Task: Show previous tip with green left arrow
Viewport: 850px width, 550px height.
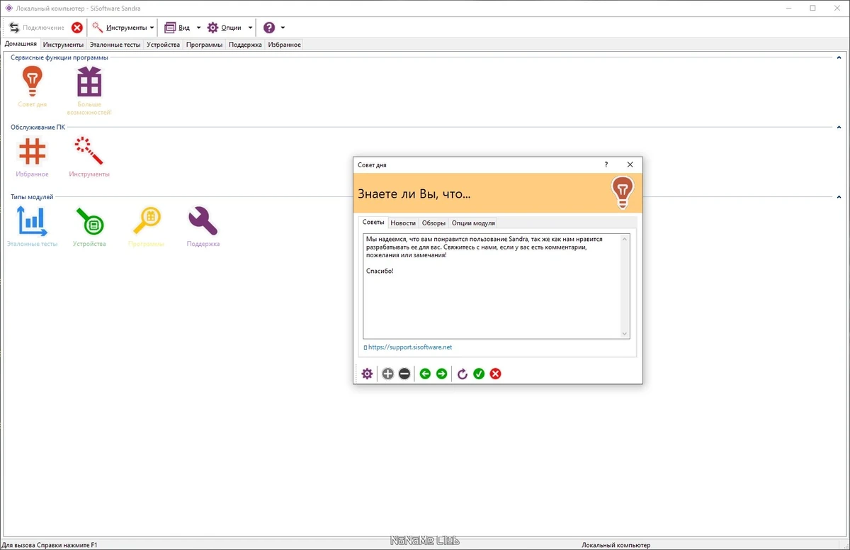Action: click(x=425, y=374)
